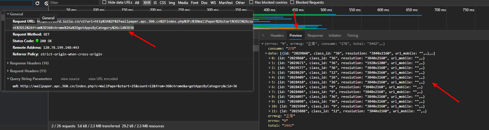Collapse the root JSON object in Preview
Image resolution: width=489 pixels, height=130 pixels.
263,44
